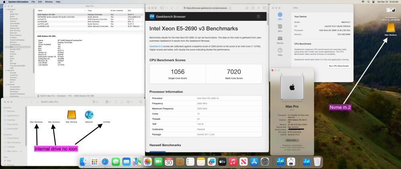Click the Finder window search icon
401x169 pixels.
141,102
